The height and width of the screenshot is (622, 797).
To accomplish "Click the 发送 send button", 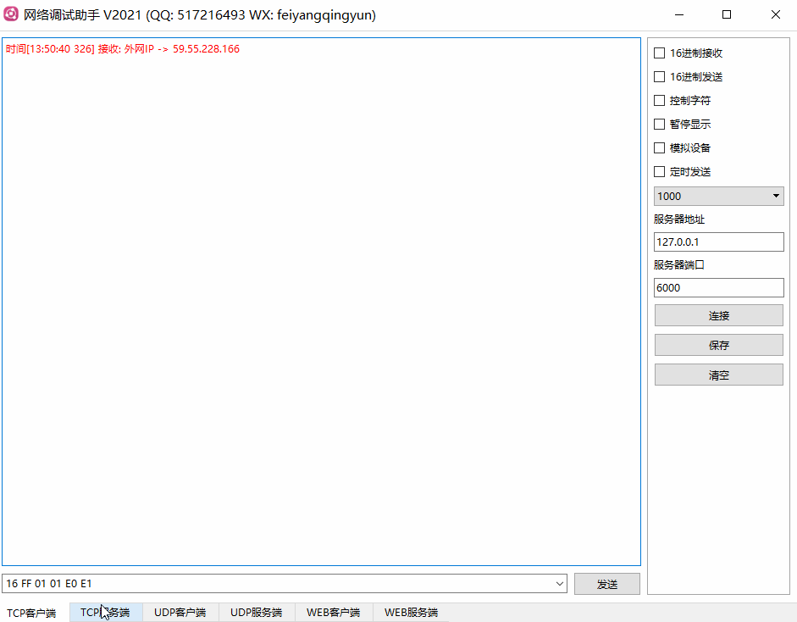I will click(606, 584).
